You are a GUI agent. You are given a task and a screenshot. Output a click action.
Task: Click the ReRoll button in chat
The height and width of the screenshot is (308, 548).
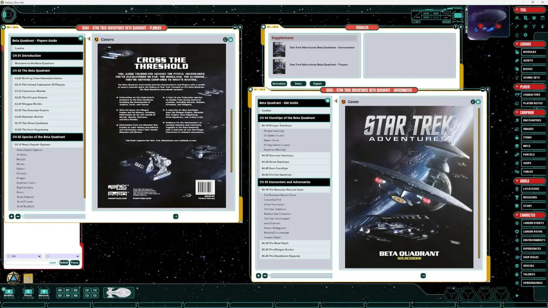coord(64,263)
